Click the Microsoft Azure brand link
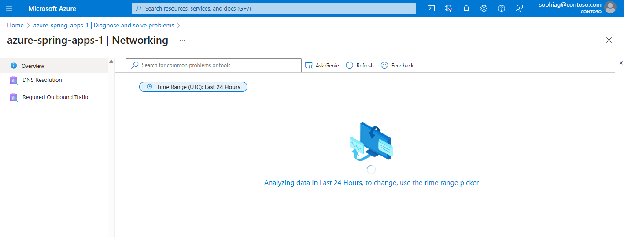This screenshot has width=624, height=237. (52, 8)
